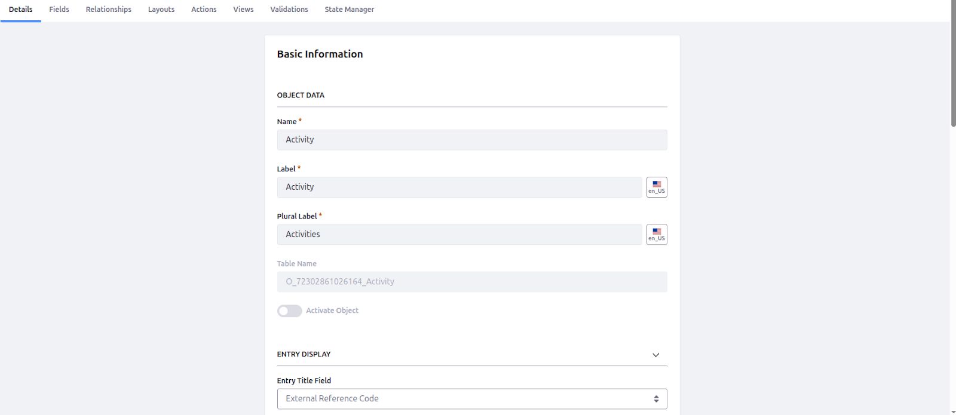956x415 pixels.
Task: Select the Details tab
Action: (21, 10)
